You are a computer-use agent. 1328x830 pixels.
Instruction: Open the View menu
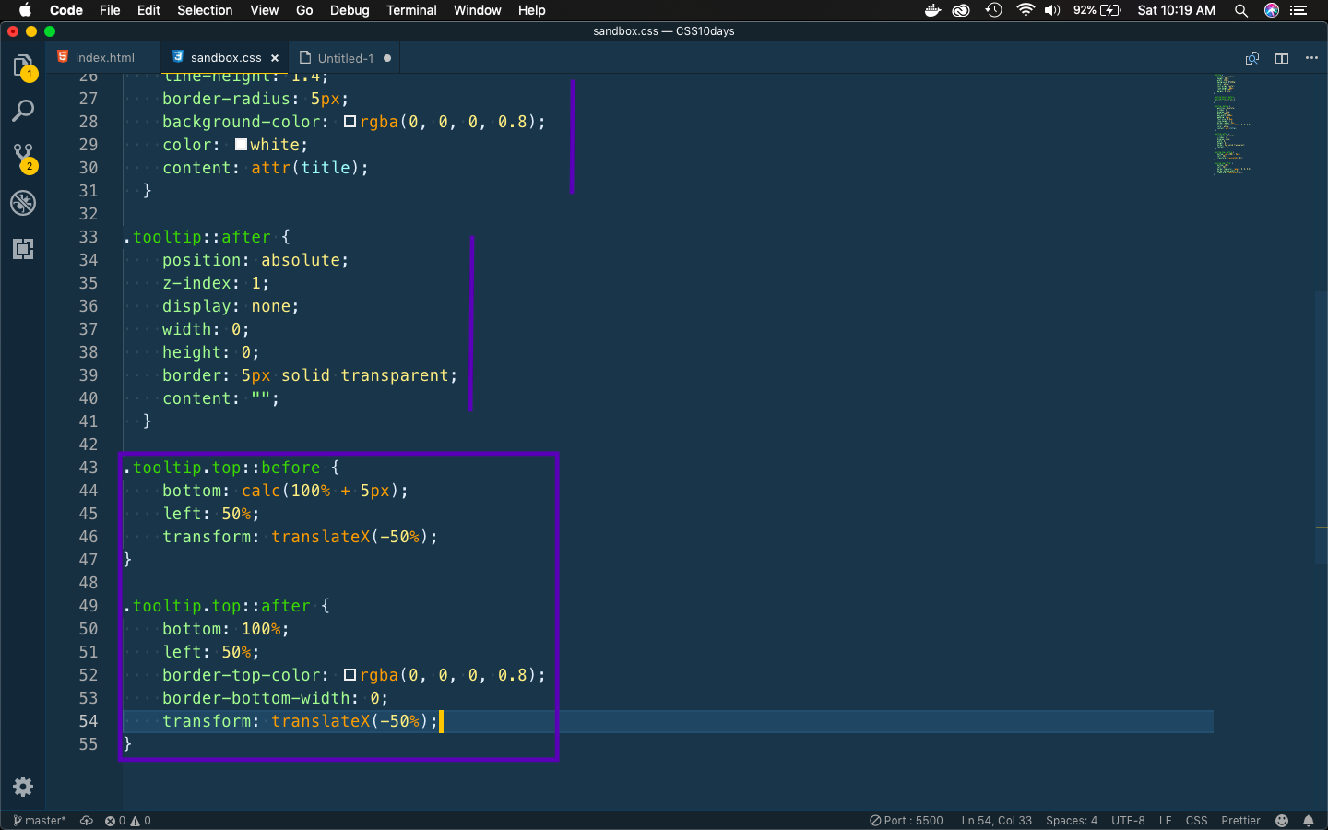click(x=264, y=10)
